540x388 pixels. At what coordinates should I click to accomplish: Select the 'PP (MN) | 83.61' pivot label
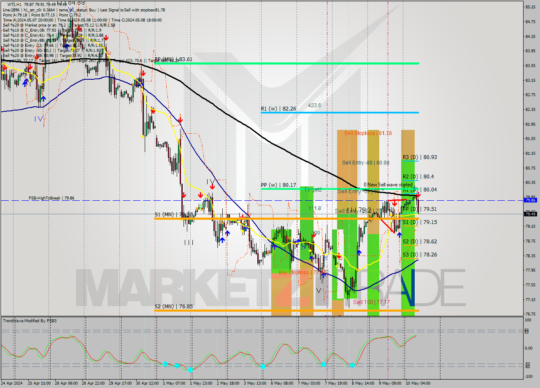pos(173,59)
